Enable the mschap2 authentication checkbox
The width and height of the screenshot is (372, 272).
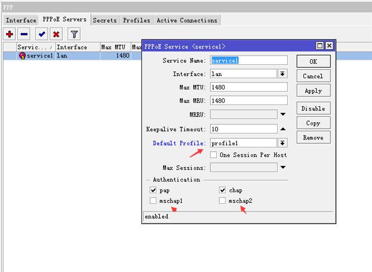point(223,201)
